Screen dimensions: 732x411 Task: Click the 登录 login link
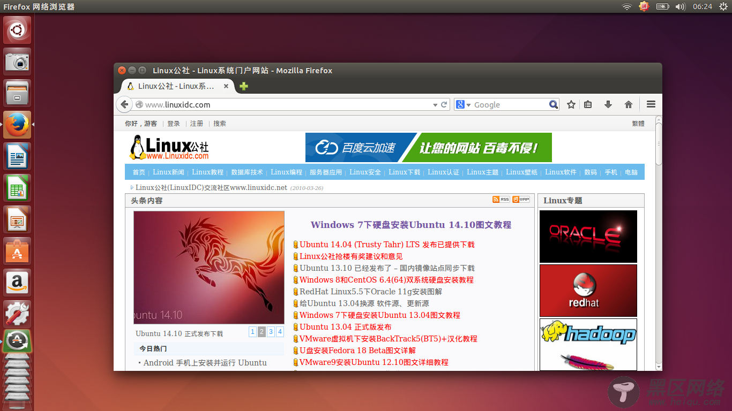point(174,124)
